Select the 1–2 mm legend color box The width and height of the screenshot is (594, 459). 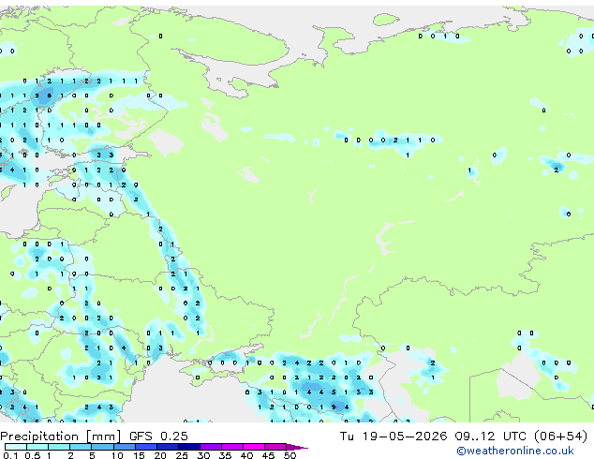coord(59,447)
